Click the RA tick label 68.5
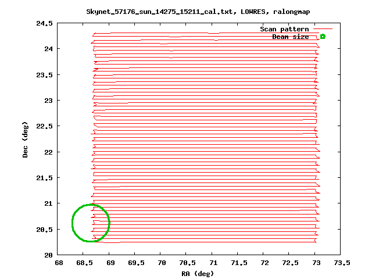 (x=84, y=263)
